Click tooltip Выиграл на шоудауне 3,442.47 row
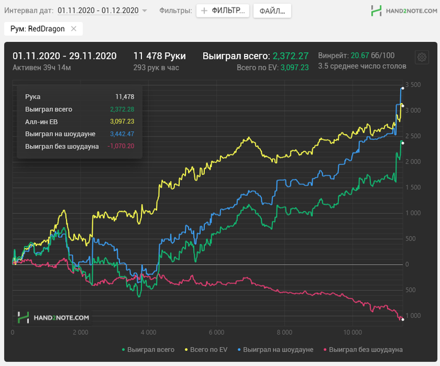The image size is (440, 366). tap(80, 134)
